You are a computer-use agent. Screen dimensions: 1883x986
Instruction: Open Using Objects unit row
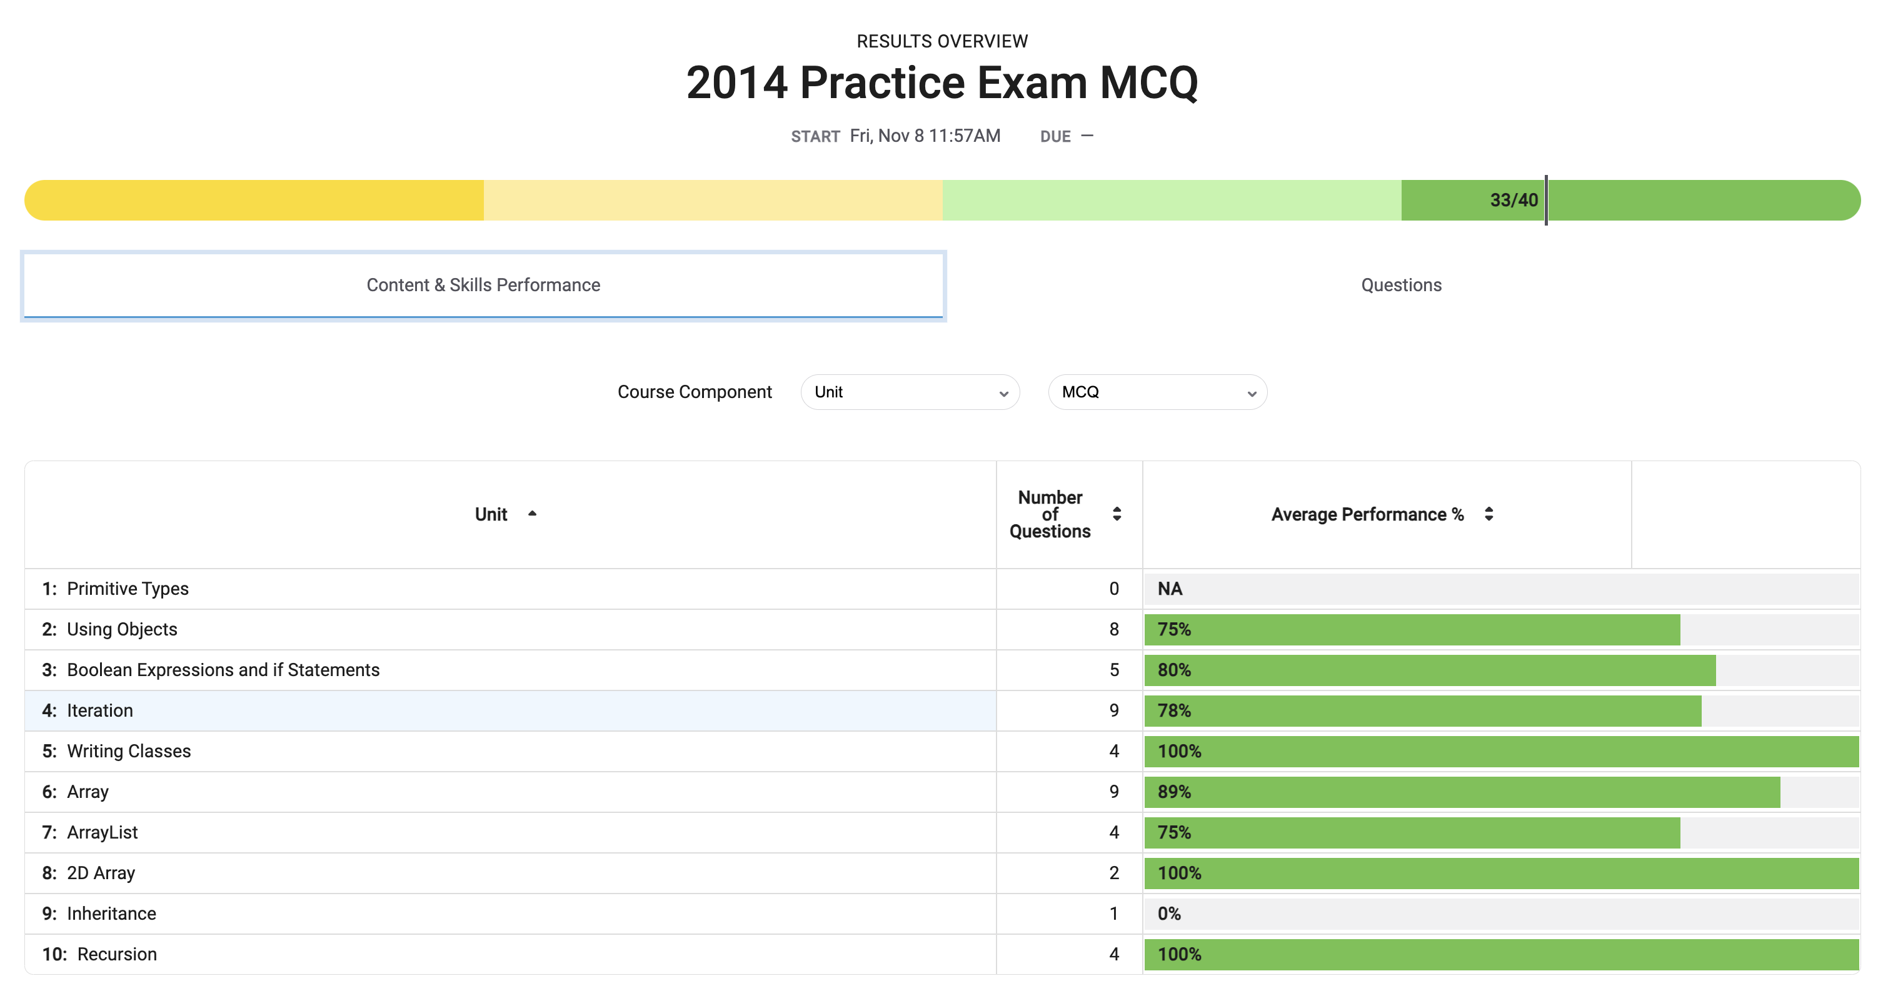(x=122, y=629)
